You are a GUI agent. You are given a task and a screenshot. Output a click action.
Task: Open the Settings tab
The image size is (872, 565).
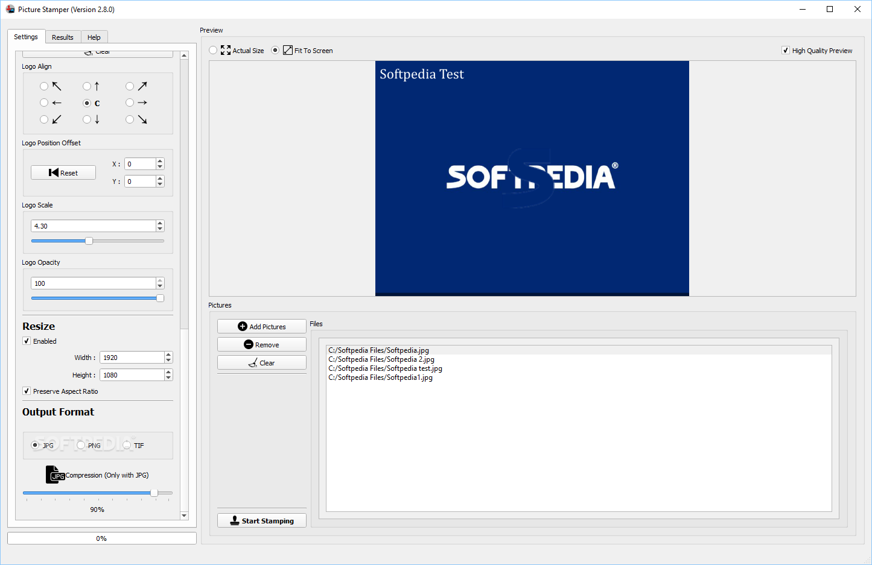tap(26, 37)
